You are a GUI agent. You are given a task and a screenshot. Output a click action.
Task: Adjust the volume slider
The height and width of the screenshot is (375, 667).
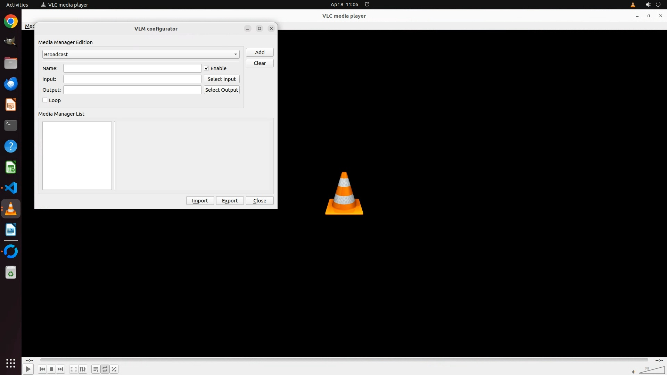652,370
